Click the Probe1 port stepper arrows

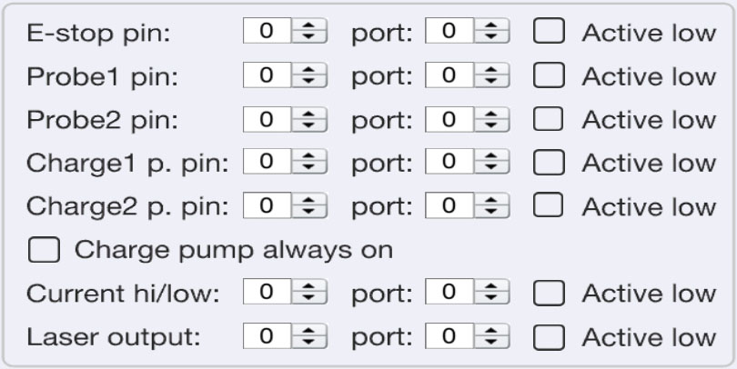pyautogui.click(x=492, y=75)
